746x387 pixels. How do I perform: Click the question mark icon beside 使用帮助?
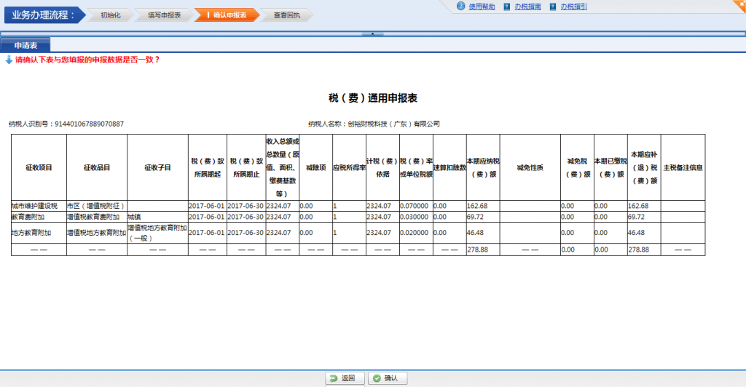click(460, 7)
